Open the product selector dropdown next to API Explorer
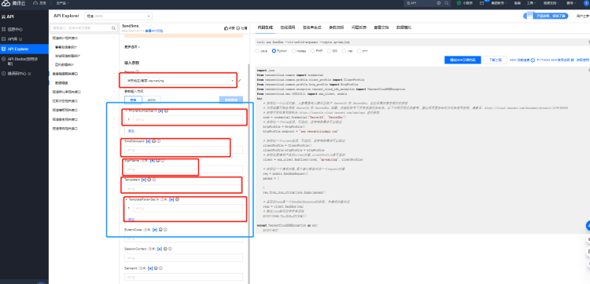590x284 pixels. click(118, 16)
